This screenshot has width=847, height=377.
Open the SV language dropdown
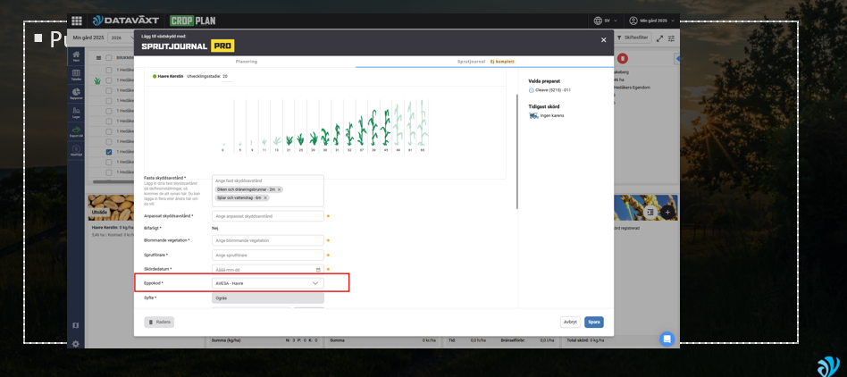pyautogui.click(x=606, y=21)
